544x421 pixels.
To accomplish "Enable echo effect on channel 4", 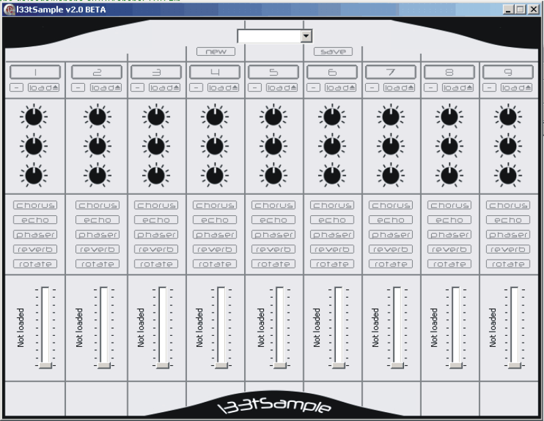I will pyautogui.click(x=215, y=220).
